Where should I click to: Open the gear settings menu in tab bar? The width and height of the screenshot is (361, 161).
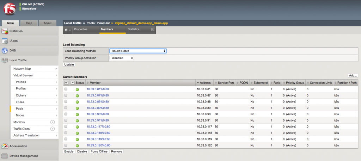tap(67, 30)
